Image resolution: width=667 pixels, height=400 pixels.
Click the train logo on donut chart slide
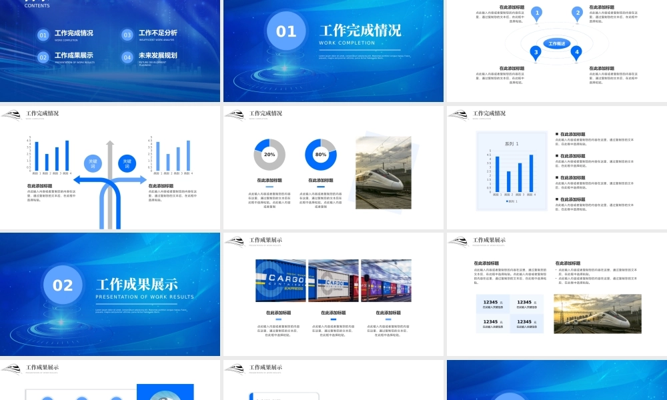pos(235,115)
